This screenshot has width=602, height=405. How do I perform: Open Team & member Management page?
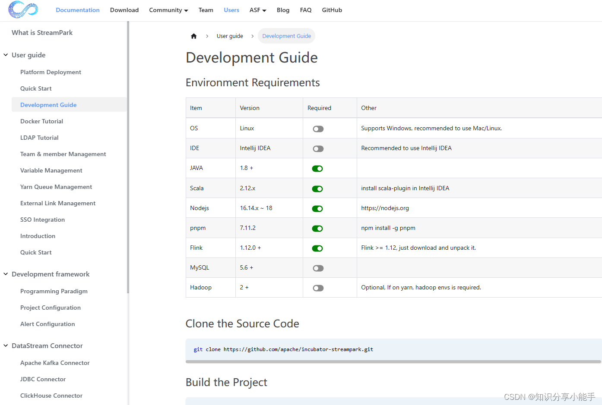[x=63, y=154]
